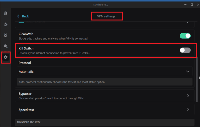Screen dimensions: 200x127
Task: Close the Surfshark window
Action: [x=198, y=5]
